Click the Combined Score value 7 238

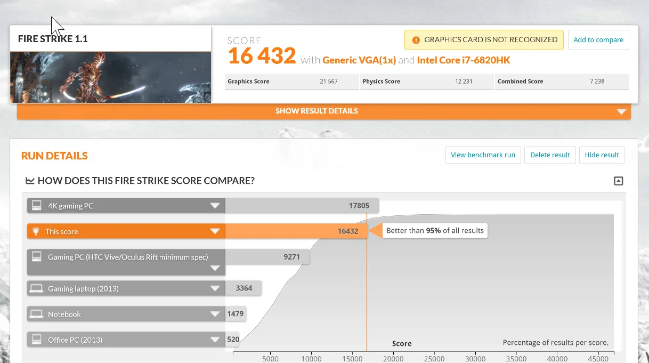point(597,82)
